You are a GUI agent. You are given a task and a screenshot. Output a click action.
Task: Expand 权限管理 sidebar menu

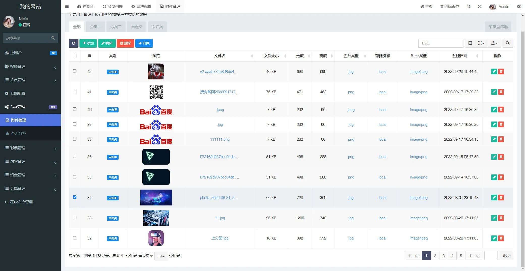click(30, 67)
